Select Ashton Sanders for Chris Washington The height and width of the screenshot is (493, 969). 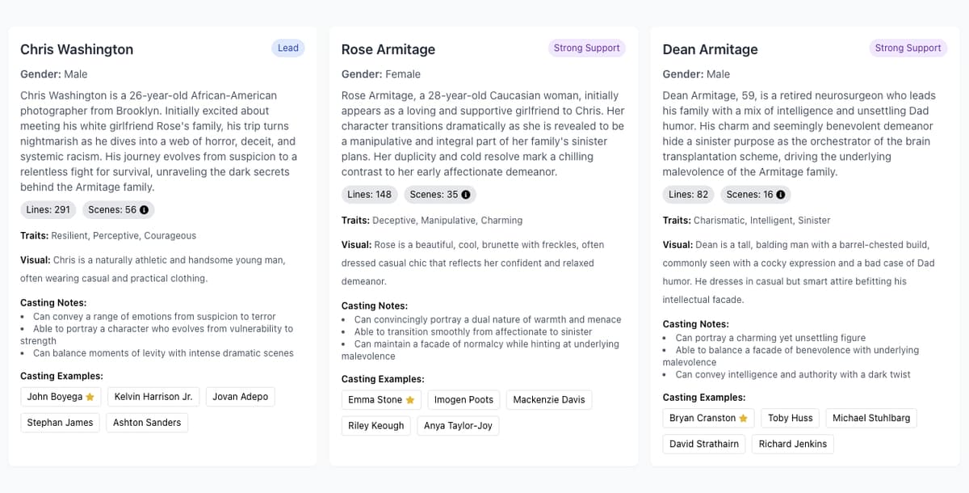146,422
